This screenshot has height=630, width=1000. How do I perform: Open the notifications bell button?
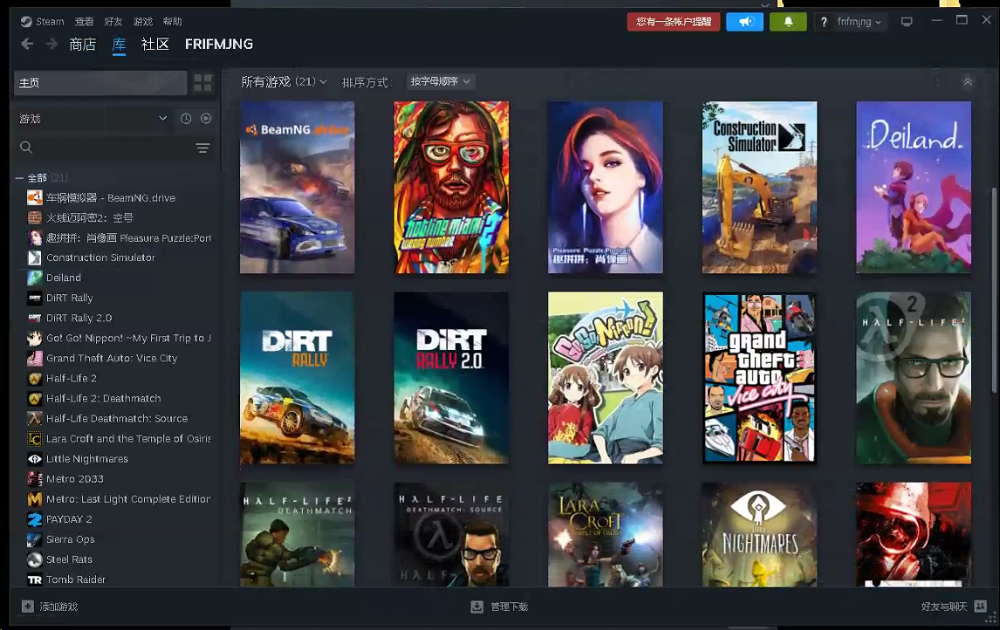(x=788, y=22)
